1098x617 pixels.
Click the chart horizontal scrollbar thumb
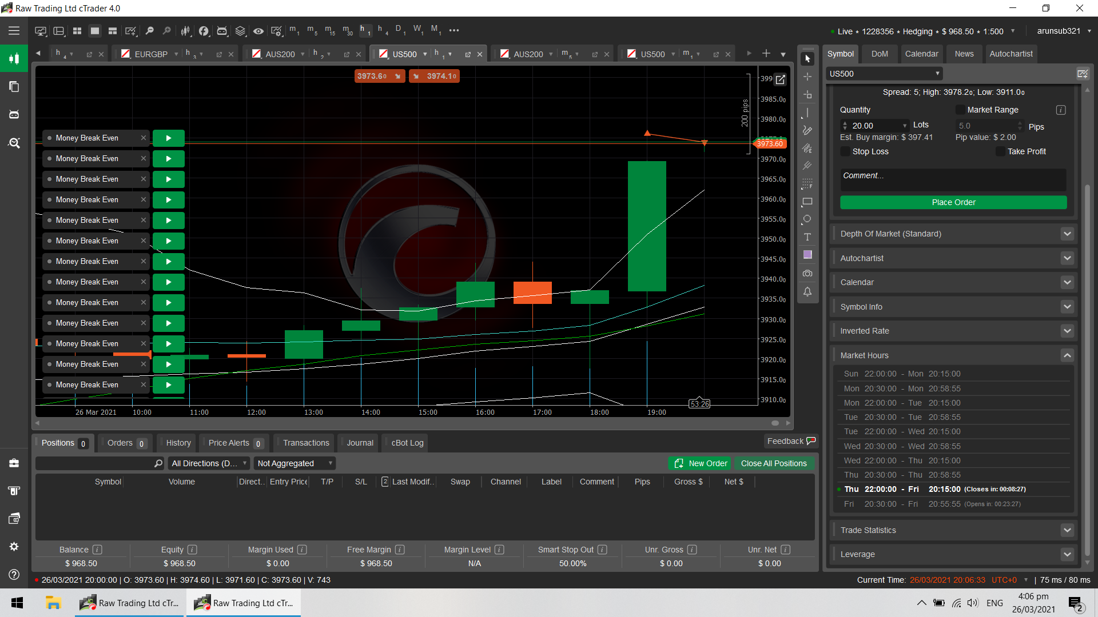[775, 423]
